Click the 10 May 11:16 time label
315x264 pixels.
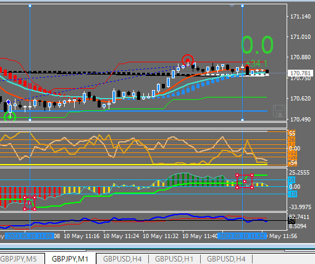(x=82, y=236)
